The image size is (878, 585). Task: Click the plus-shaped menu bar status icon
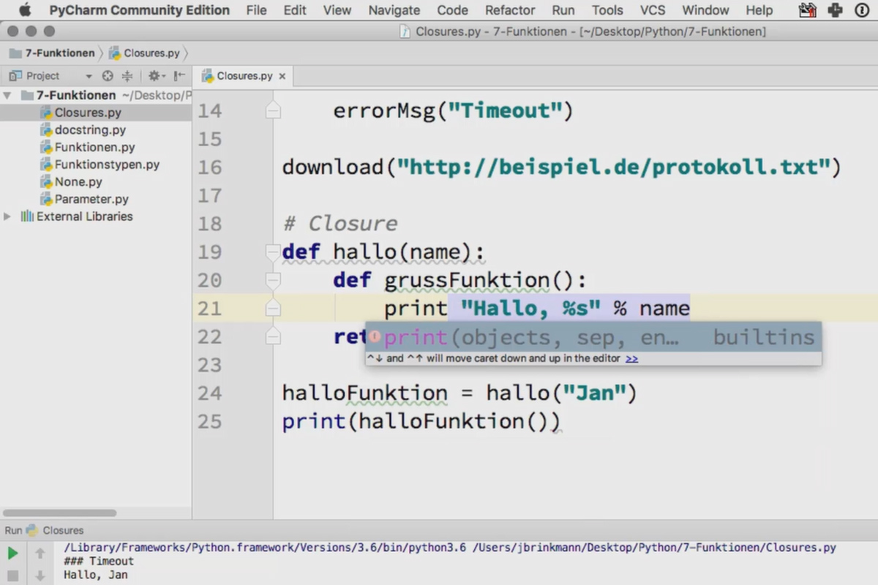pos(835,10)
